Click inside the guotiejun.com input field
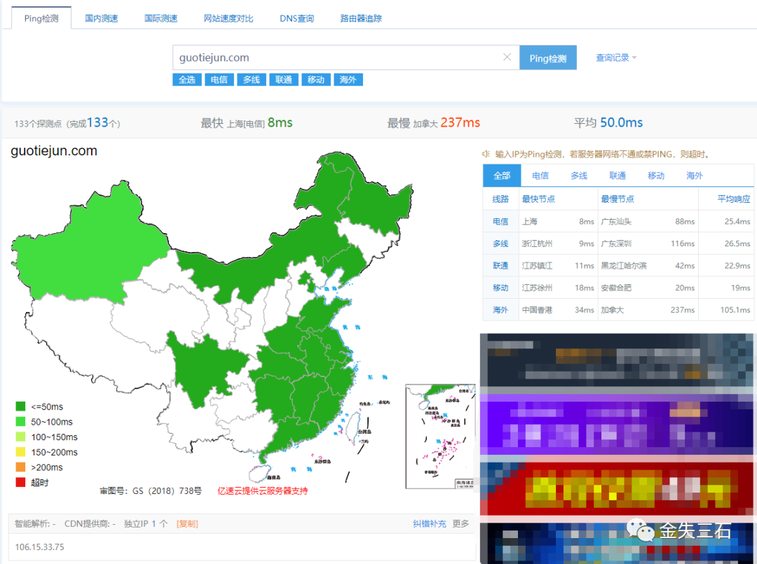The width and height of the screenshot is (757, 564). point(336,57)
